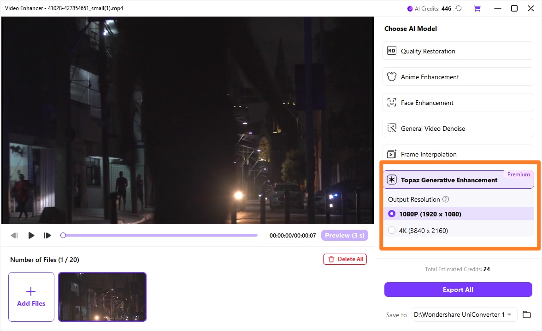
Task: Play the video preview
Action: 31,235
